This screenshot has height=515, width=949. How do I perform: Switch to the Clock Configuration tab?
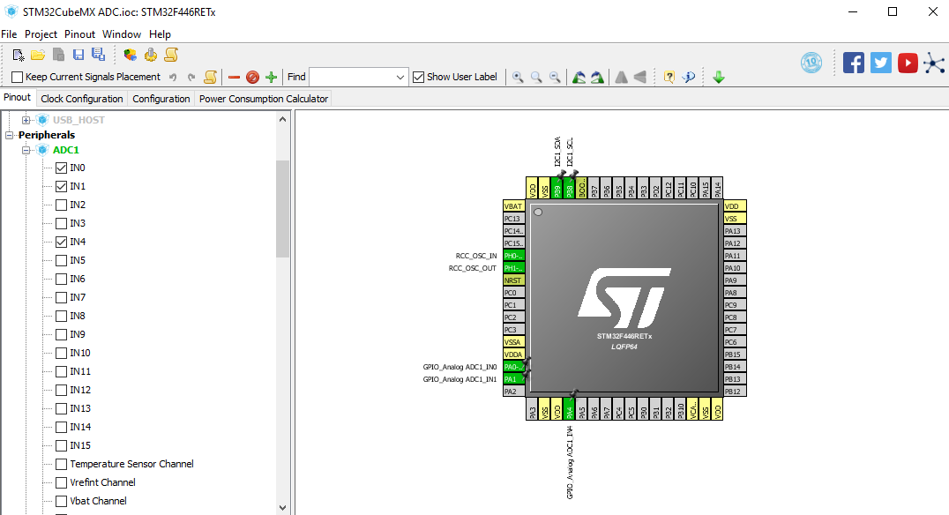tap(81, 98)
